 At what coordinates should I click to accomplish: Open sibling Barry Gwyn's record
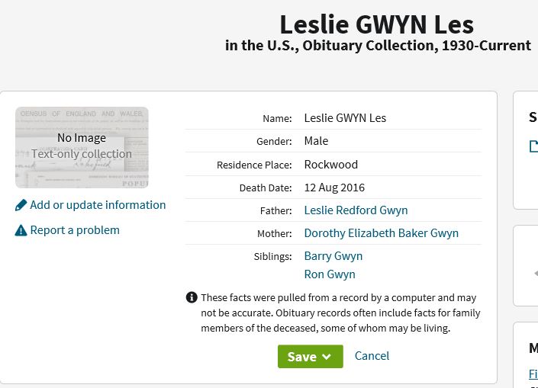pos(333,256)
